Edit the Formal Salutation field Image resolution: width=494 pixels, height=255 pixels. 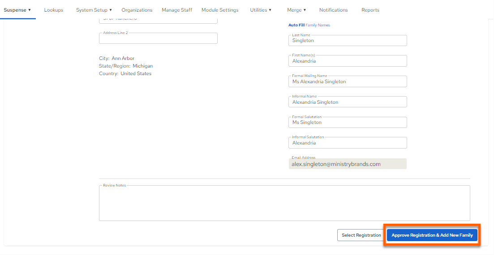[x=348, y=123]
